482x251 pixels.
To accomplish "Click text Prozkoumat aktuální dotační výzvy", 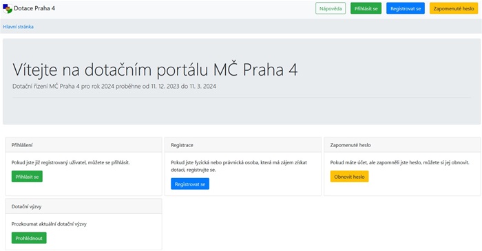I will click(x=49, y=224).
